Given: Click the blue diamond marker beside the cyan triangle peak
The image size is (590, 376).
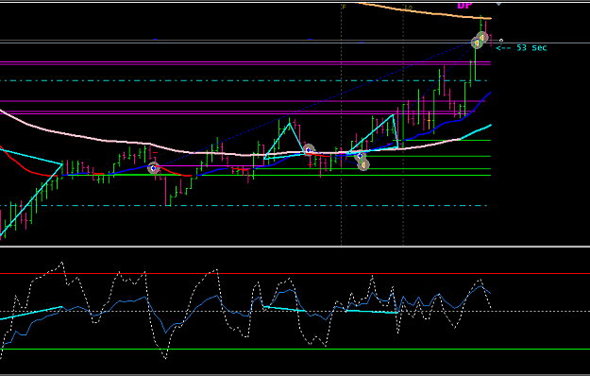Looking at the screenshot, I should click(x=309, y=150).
